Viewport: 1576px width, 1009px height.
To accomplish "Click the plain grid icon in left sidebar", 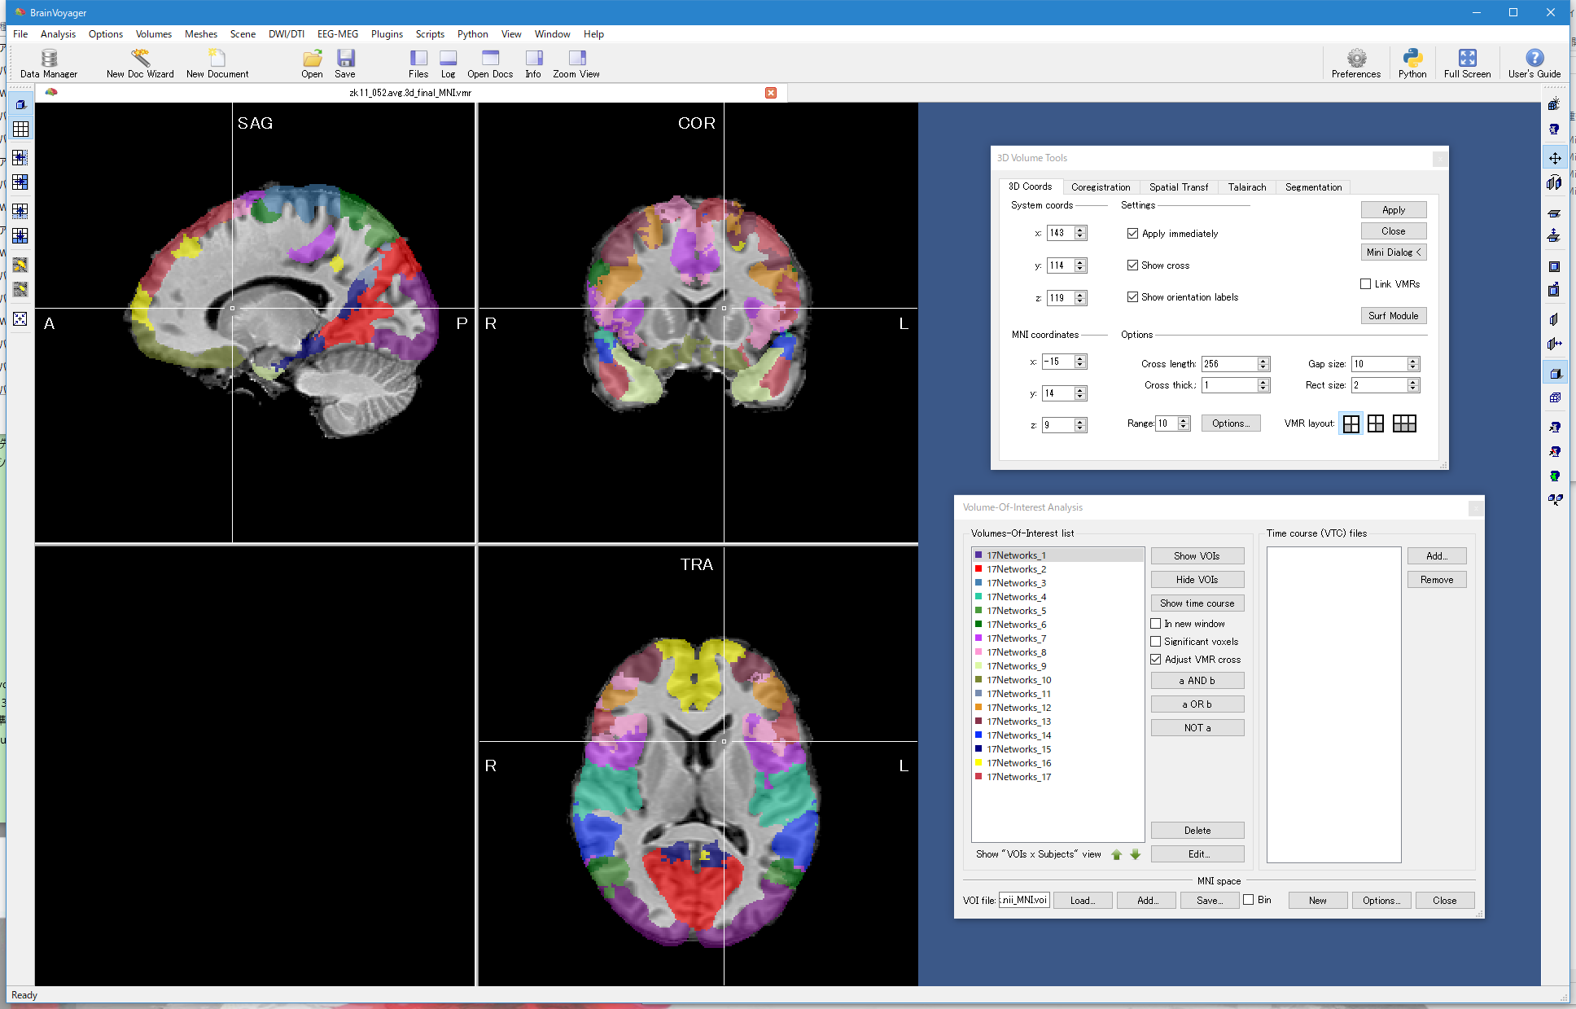I will (20, 129).
